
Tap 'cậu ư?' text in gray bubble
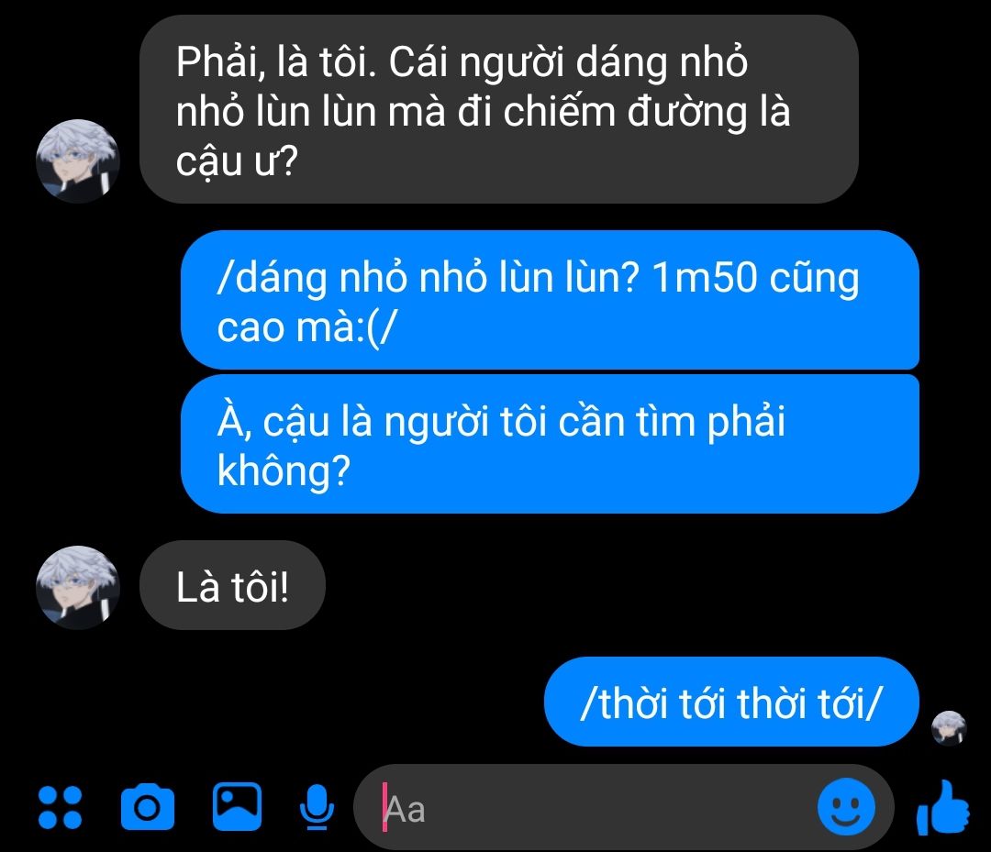click(x=237, y=161)
